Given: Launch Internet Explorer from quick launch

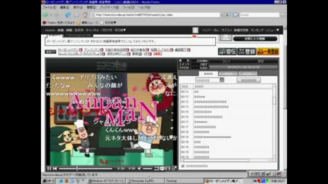Looking at the screenshot, I should point(61,181).
